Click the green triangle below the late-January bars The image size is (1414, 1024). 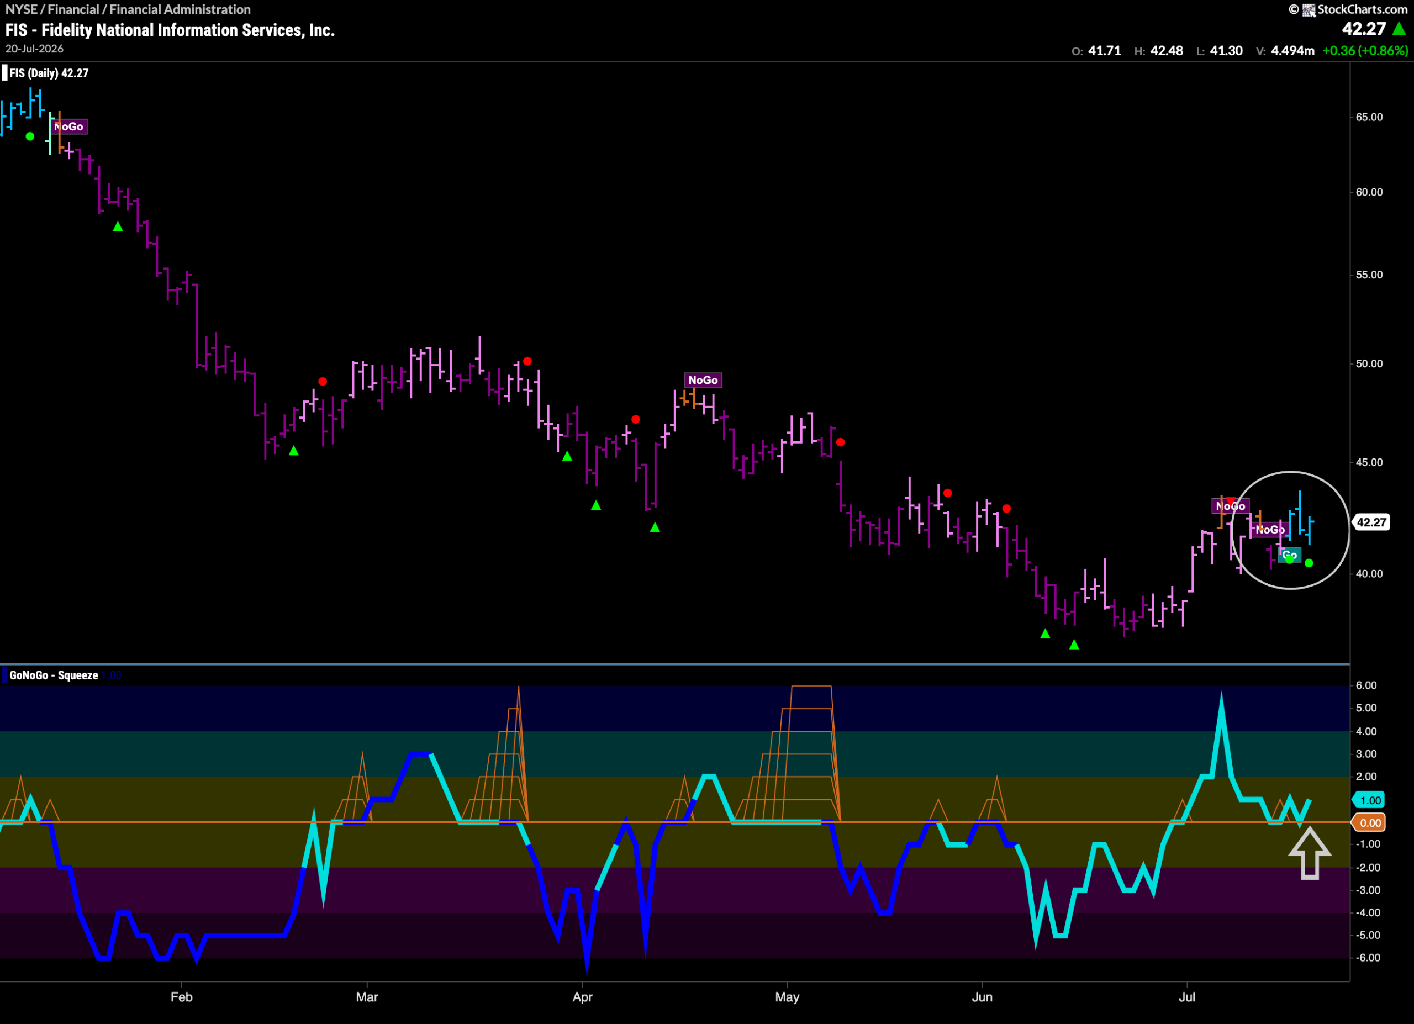[x=118, y=227]
